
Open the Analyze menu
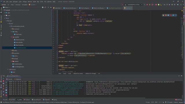(25, 2)
